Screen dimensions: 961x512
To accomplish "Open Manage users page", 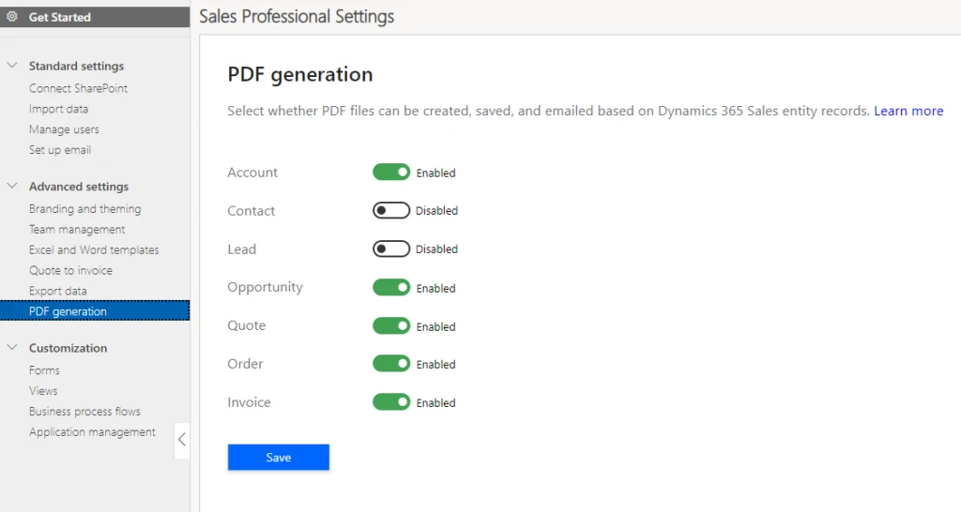I will pyautogui.click(x=64, y=129).
